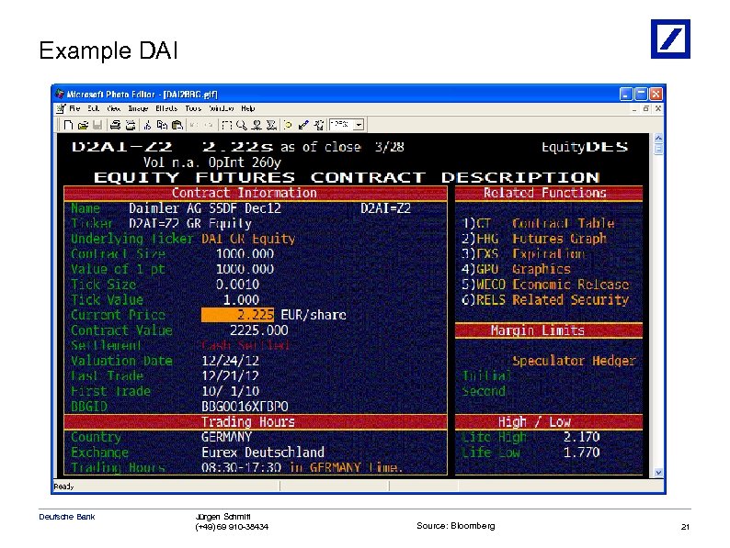
Task: Click the Cut scissors icon
Action: click(x=148, y=125)
